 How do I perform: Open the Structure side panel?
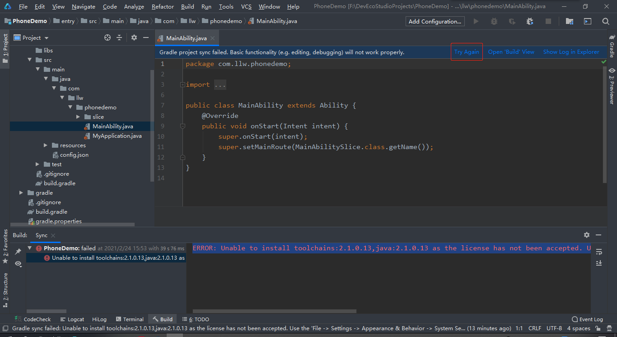pyautogui.click(x=5, y=290)
